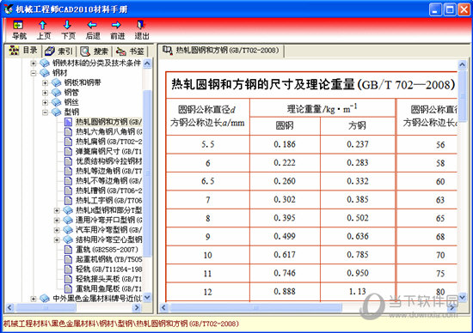Select 钢铁材料的分类及技术条件 tree entry
Viewport: 473px width, 333px height.
pos(96,63)
